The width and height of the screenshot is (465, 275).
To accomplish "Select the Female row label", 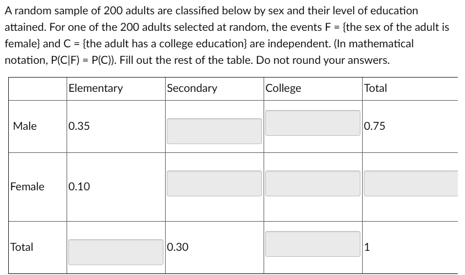I will [28, 186].
